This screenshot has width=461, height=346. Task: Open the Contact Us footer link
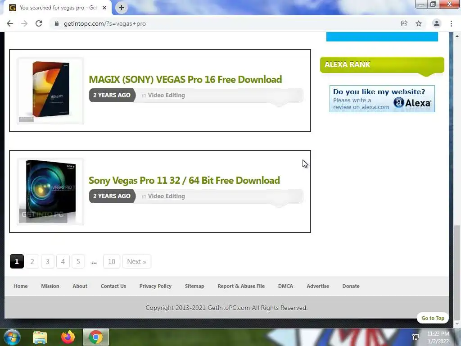click(113, 286)
